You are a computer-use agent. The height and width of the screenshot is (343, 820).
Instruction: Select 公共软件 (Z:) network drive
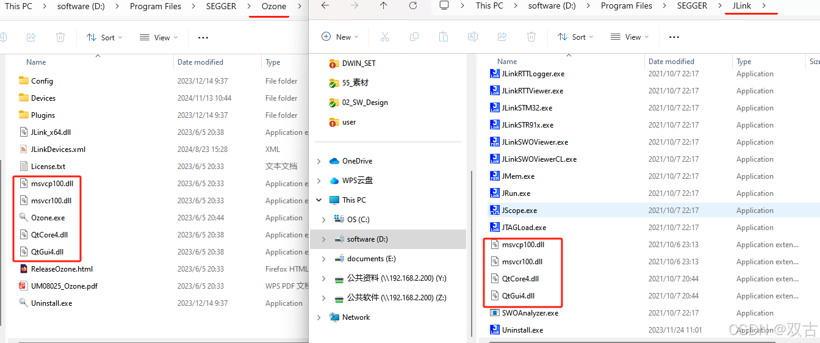(397, 298)
